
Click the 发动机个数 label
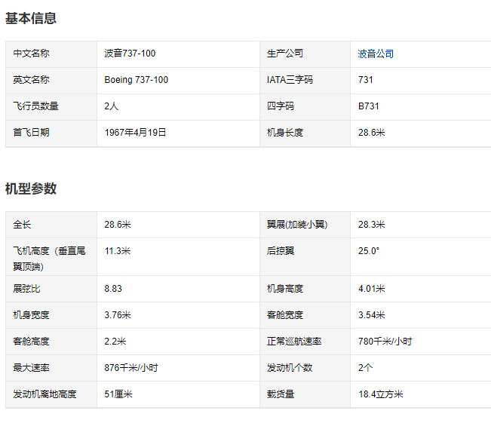pos(290,367)
